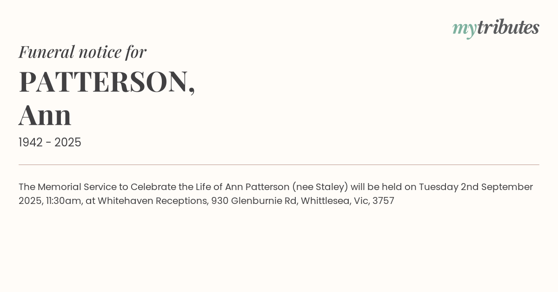Screen dimensions: 558x292
Task: Click the date "Tuesday 2nd September"
Action: click(x=476, y=187)
